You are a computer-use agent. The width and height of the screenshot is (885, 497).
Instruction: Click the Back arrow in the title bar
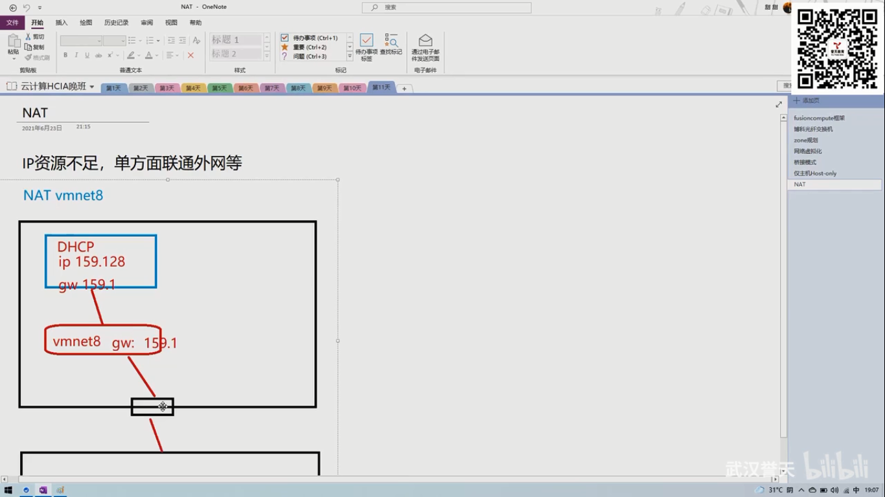[x=13, y=8]
